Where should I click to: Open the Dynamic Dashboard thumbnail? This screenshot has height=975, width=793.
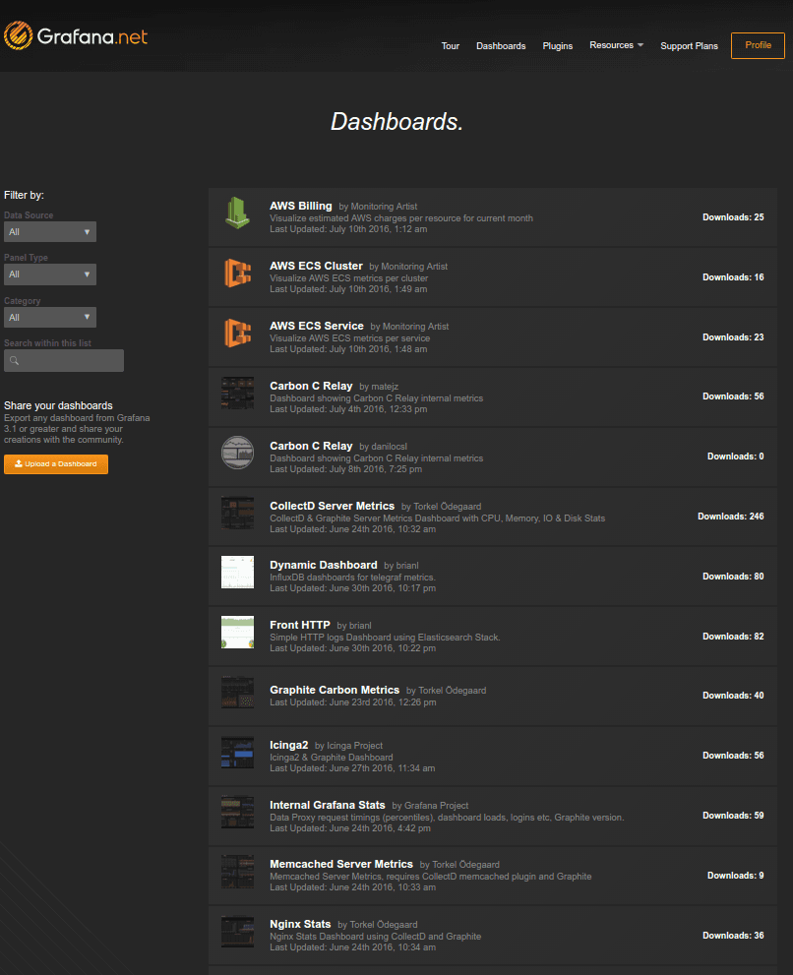pyautogui.click(x=237, y=572)
